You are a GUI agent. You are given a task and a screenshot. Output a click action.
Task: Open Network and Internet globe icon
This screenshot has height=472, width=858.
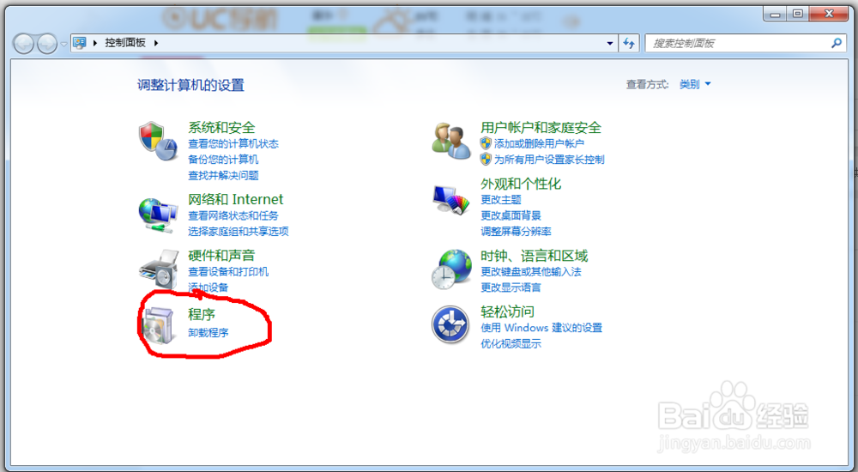(158, 215)
